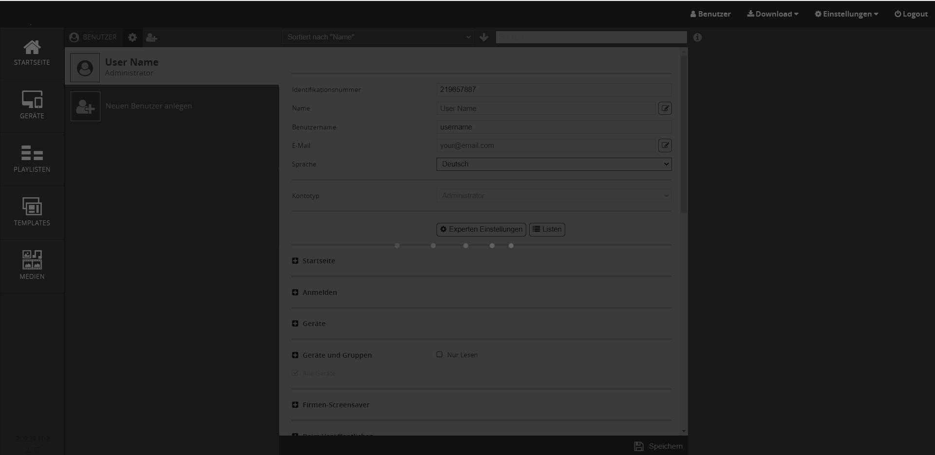Viewport: 935px width, 455px height.
Task: Click the info icon next to search bar
Action: (697, 37)
